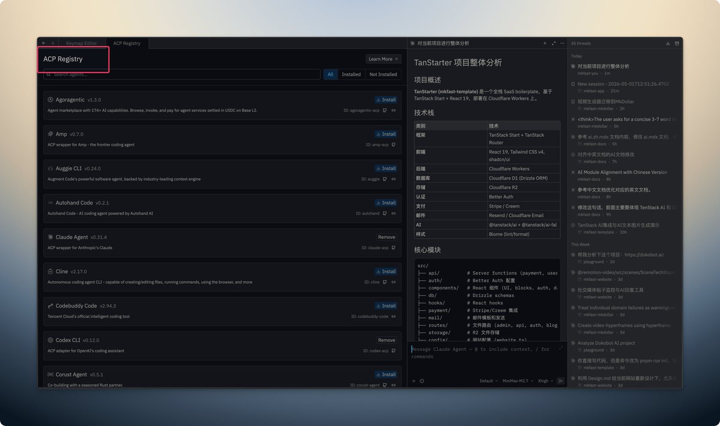Open the circular icon beside add-context plus
The image size is (720, 426).
pyautogui.click(x=422, y=381)
